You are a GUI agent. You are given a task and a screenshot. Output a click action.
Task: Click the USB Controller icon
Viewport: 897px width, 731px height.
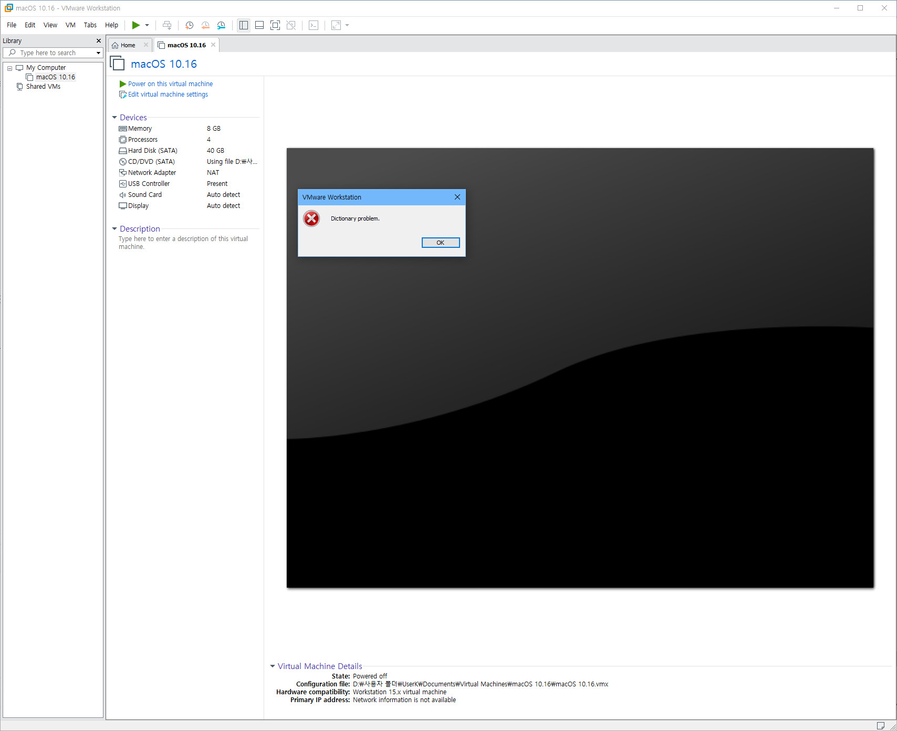click(123, 184)
